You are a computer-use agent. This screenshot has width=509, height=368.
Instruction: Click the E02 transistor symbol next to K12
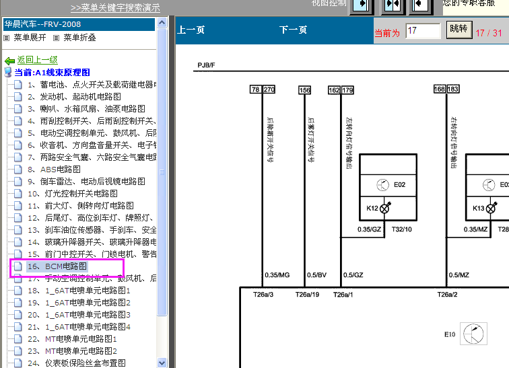pyautogui.click(x=382, y=185)
